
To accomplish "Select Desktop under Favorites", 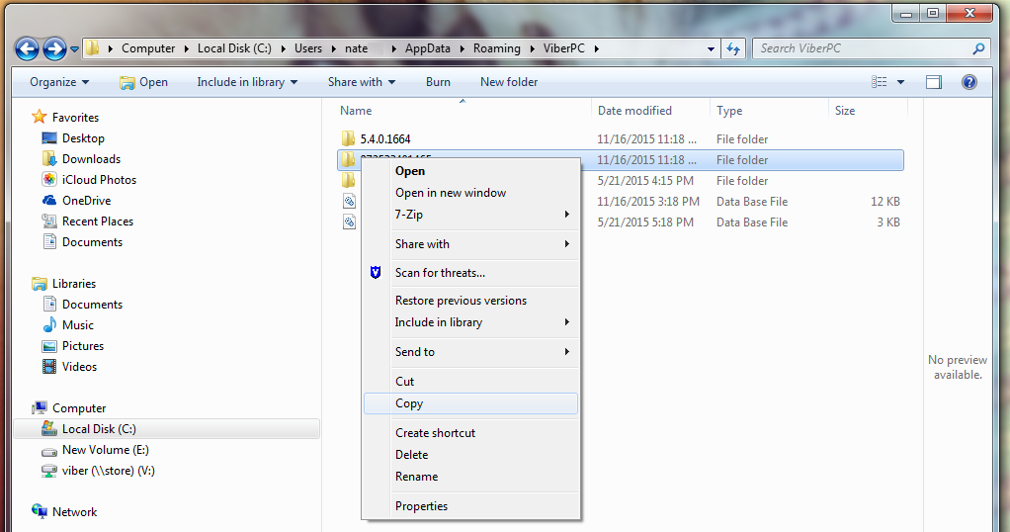I will (x=83, y=138).
